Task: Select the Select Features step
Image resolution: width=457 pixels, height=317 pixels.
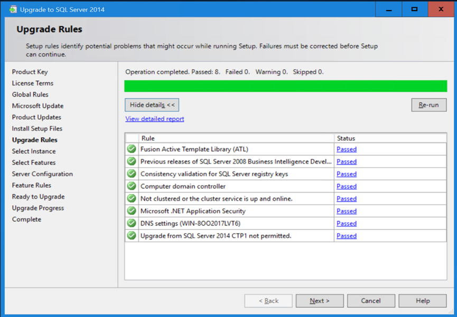Action: click(x=34, y=163)
